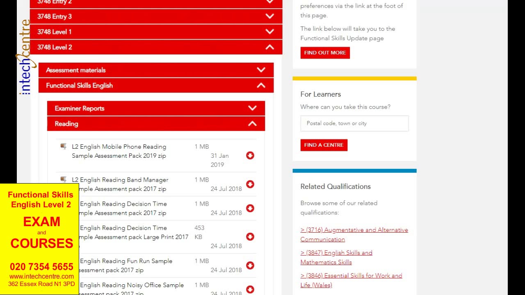Expand the 3748 Entry 2 chevron
The height and width of the screenshot is (295, 525).
coord(269,2)
